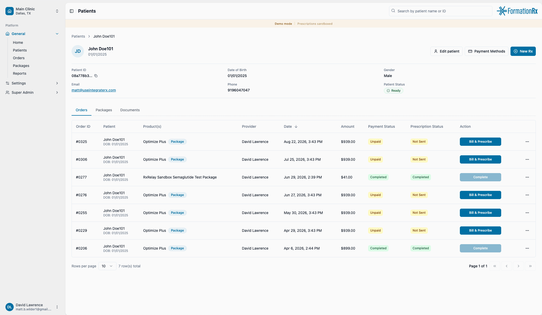Open more options for order #0206

(527, 248)
